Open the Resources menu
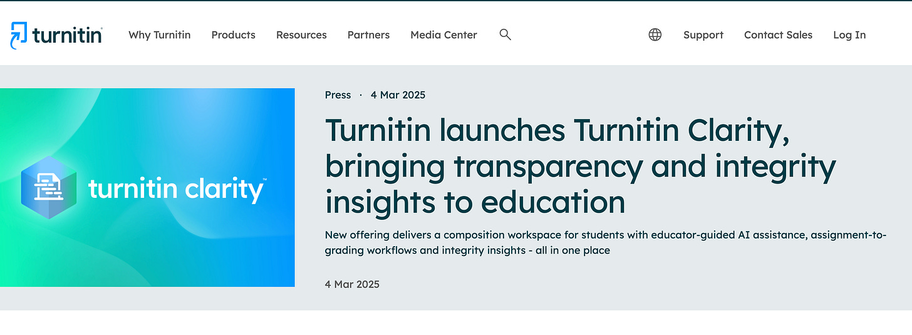Viewport: 912px width, 335px height. pyautogui.click(x=301, y=35)
